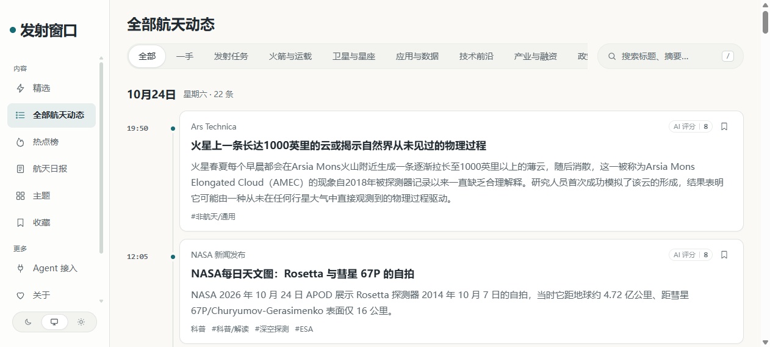Click the 19:50 timeline timestamp
770x347 pixels.
[137, 128]
